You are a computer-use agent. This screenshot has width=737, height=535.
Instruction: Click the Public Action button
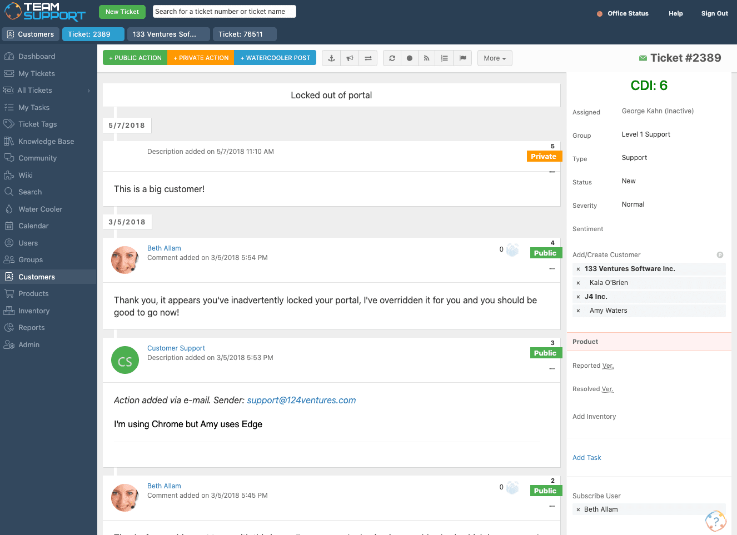click(135, 58)
